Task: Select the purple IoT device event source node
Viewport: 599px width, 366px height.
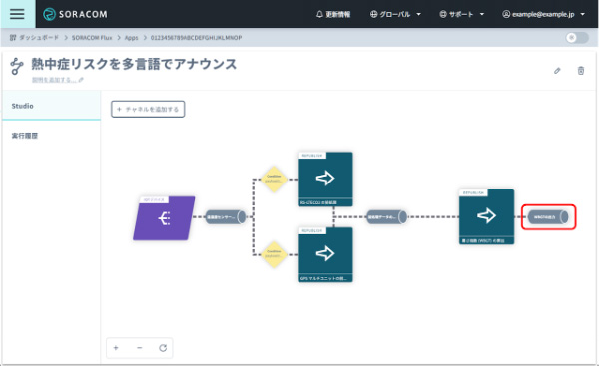Action: 164,218
